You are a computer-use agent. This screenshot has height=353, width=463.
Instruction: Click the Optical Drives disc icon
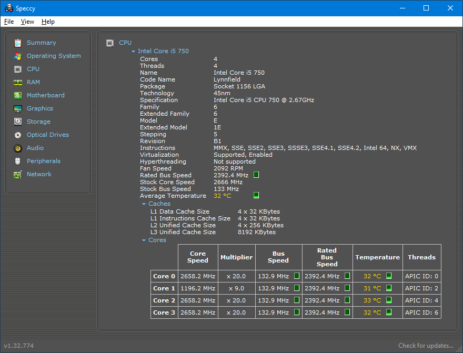(x=18, y=135)
